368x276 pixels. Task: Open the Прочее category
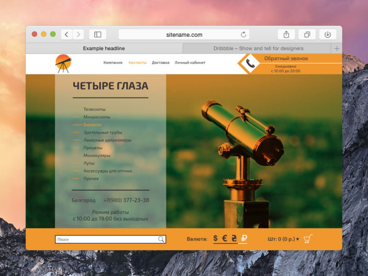point(91,179)
